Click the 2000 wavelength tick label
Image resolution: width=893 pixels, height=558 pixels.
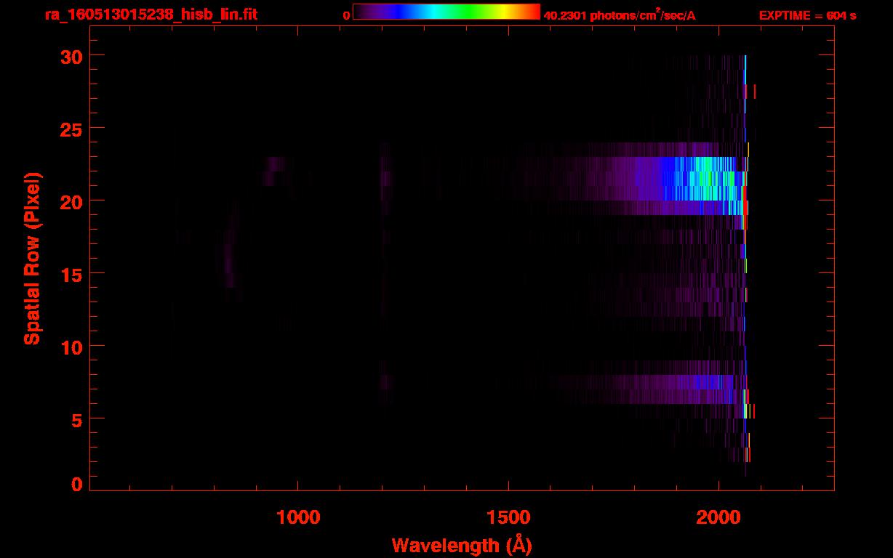[x=718, y=517]
